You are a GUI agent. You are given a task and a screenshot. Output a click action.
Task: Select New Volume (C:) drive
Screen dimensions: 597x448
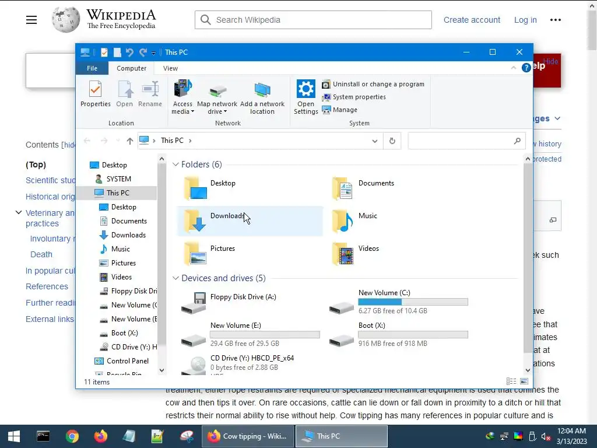click(x=398, y=303)
